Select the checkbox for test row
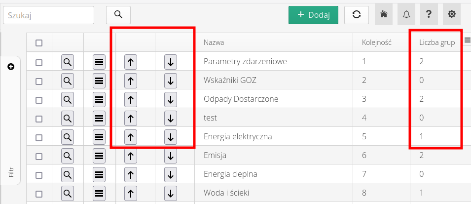The height and width of the screenshot is (204, 471). [39, 118]
